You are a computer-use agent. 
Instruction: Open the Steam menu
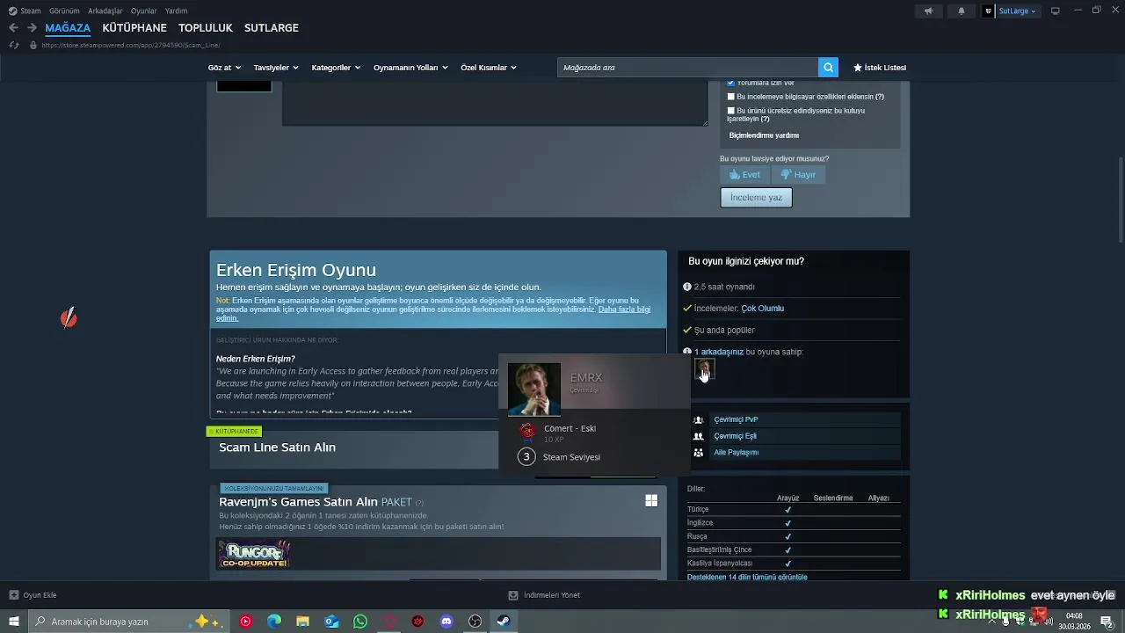click(25, 11)
